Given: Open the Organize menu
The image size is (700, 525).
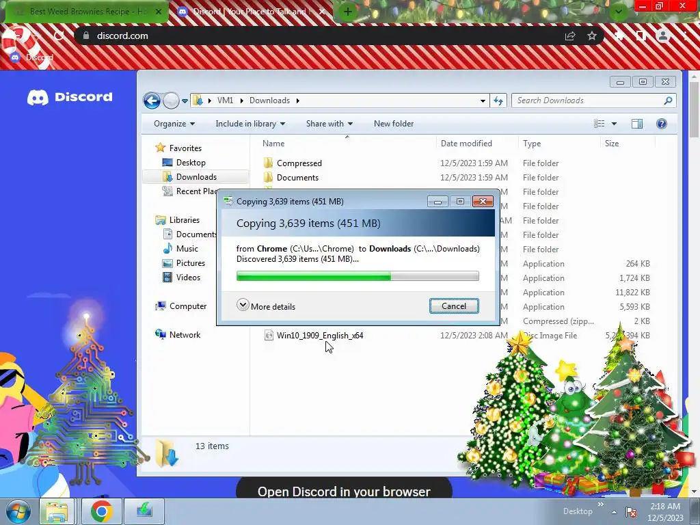Looking at the screenshot, I should pos(174,124).
